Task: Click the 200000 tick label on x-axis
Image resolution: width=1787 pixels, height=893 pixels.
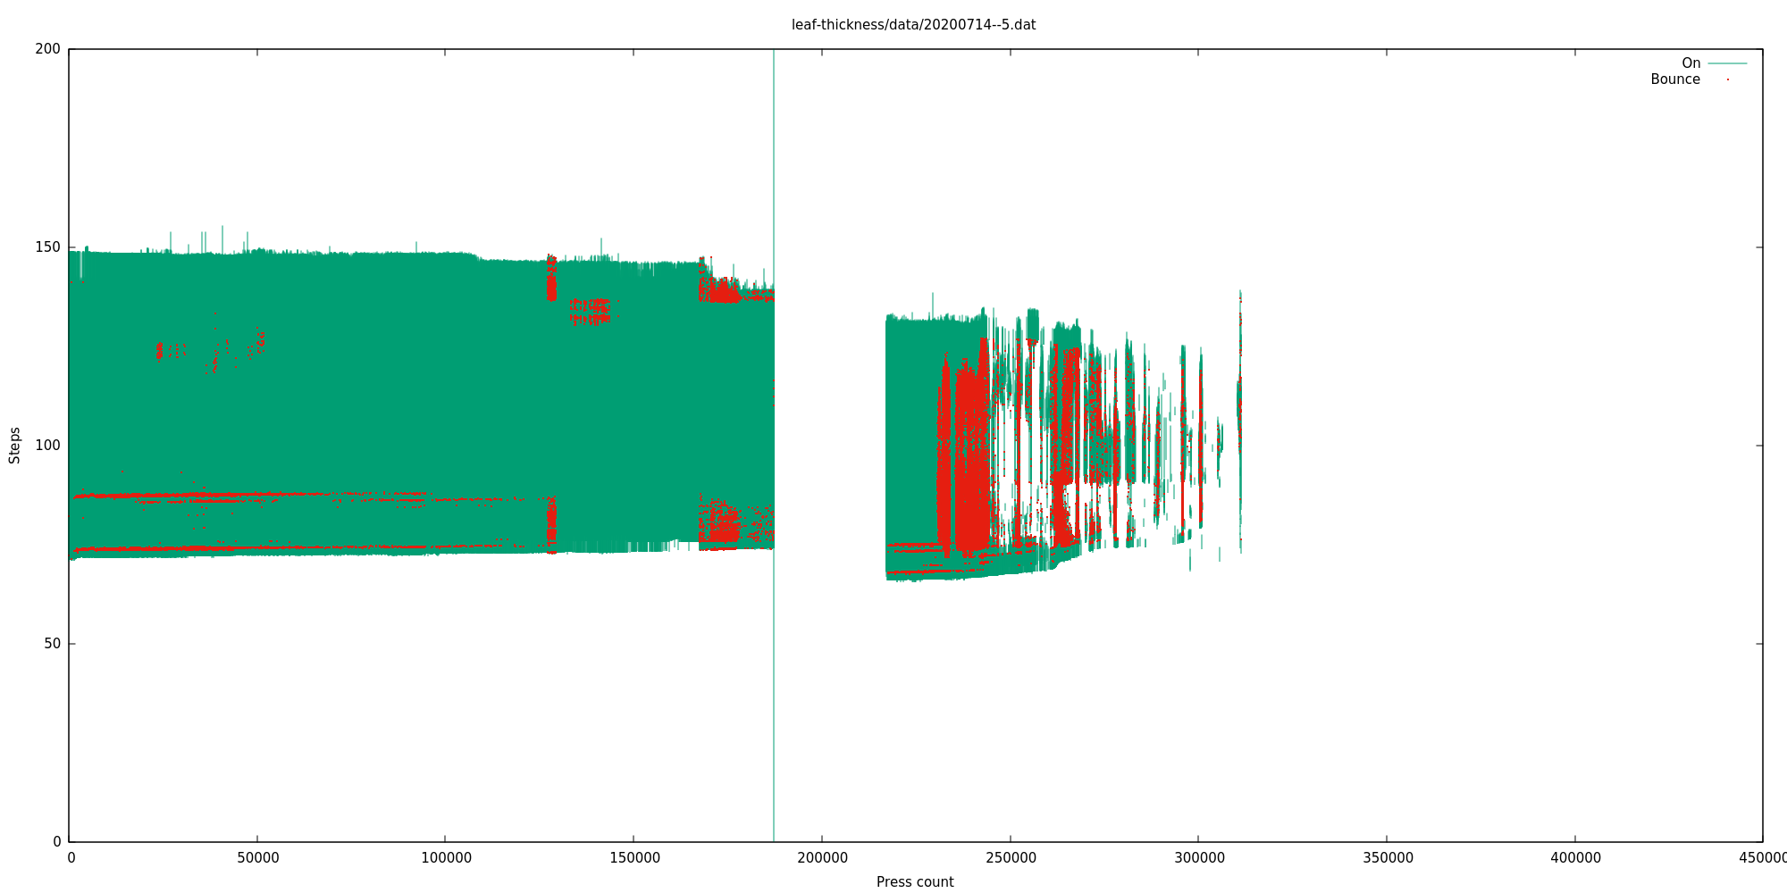Action: coord(822,858)
